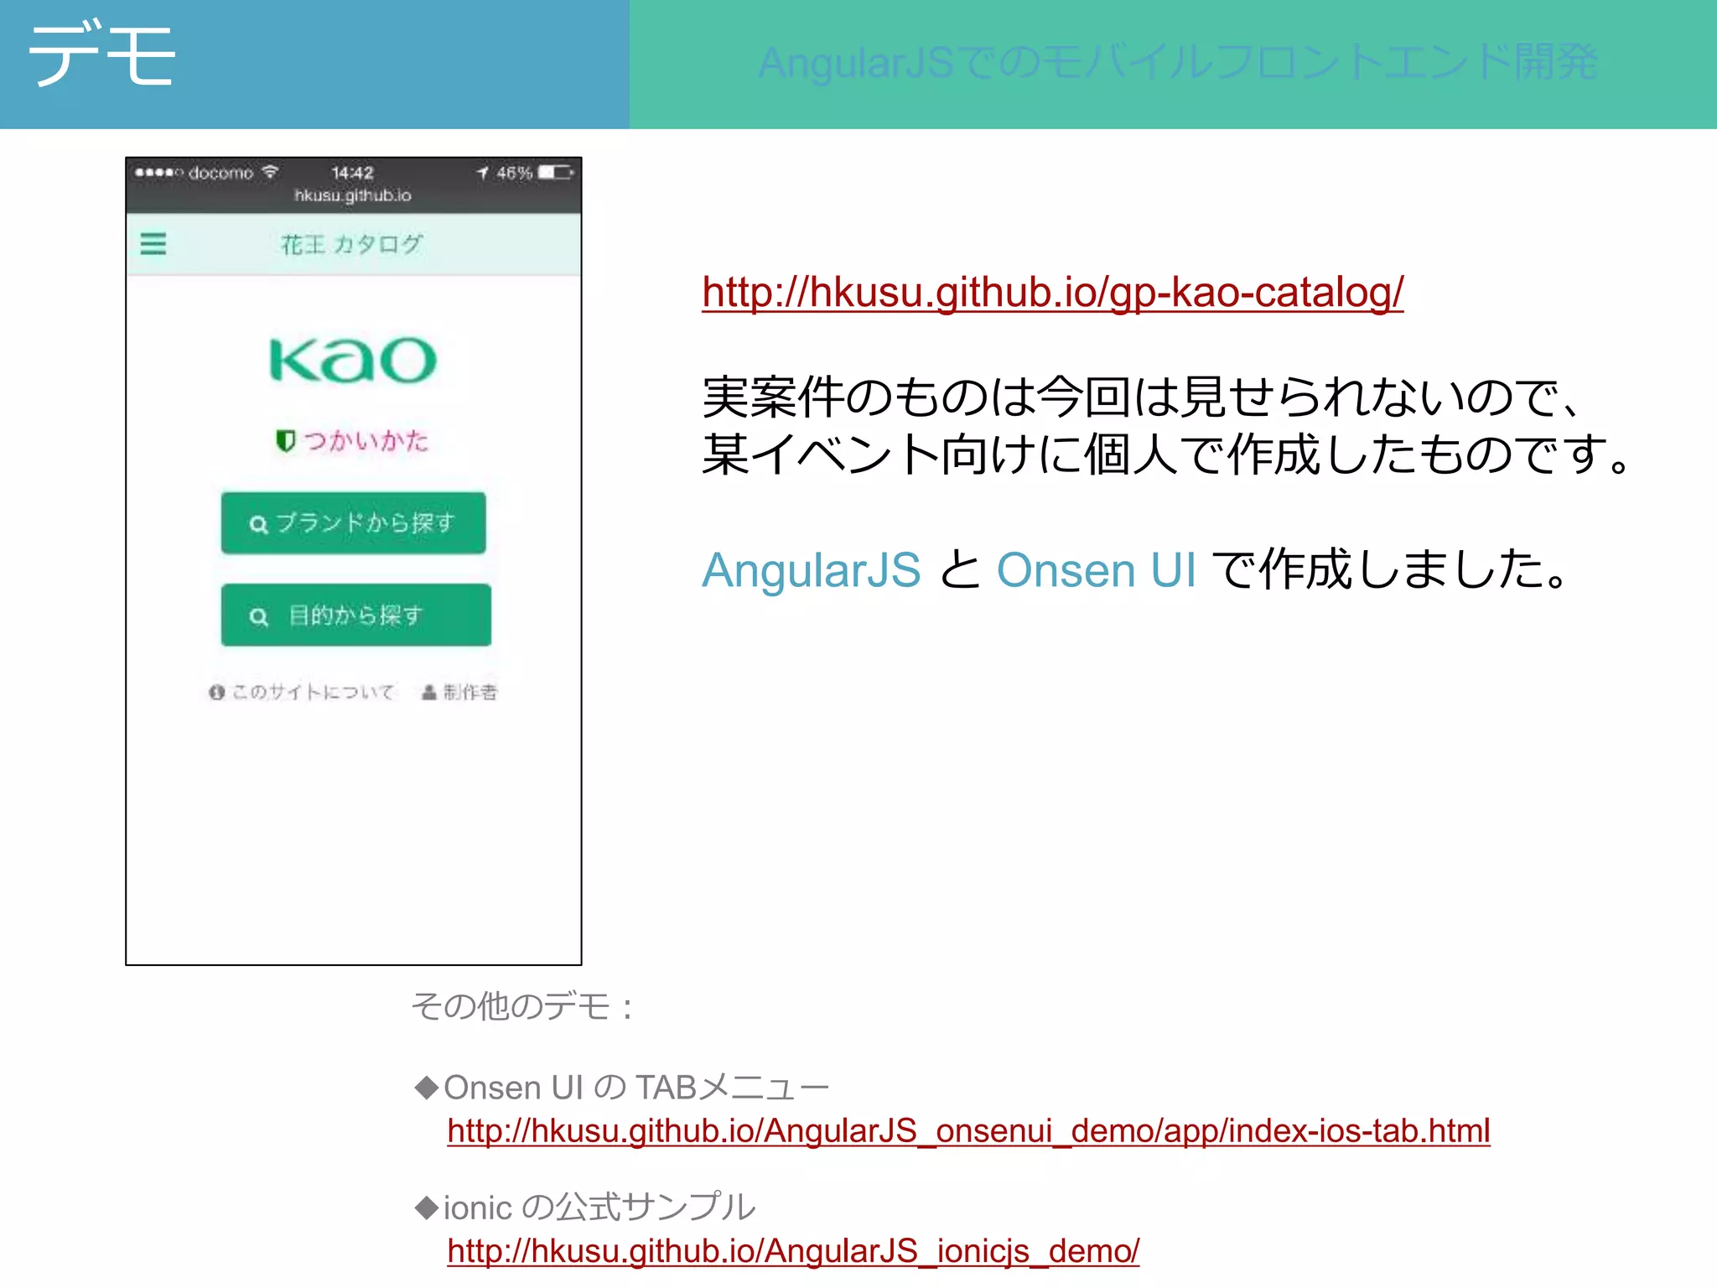Click the その他のデモ： heading
This screenshot has width=1717, height=1288.
click(523, 1006)
